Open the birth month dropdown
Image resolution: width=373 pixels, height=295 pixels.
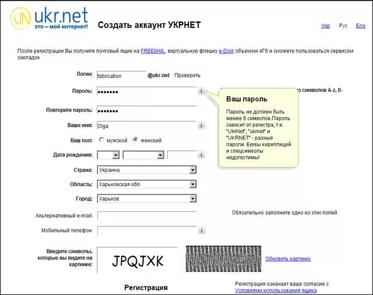click(143, 155)
